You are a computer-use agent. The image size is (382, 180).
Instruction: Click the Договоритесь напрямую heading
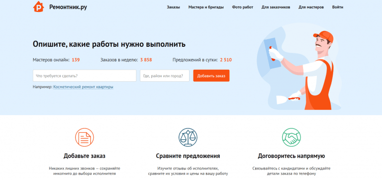[x=292, y=156]
